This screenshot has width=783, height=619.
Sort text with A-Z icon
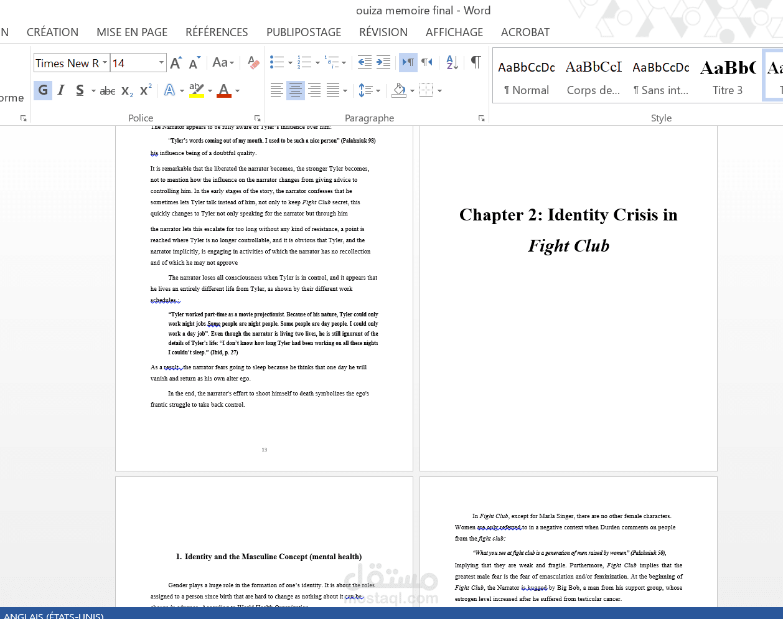click(x=452, y=62)
